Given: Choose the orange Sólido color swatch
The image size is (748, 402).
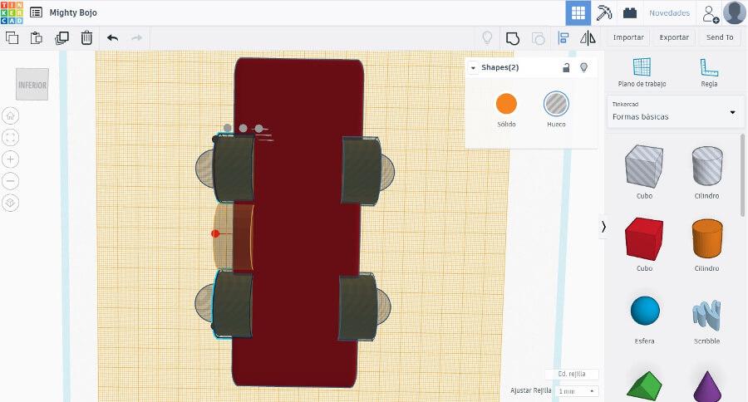Looking at the screenshot, I should pyautogui.click(x=506, y=104).
